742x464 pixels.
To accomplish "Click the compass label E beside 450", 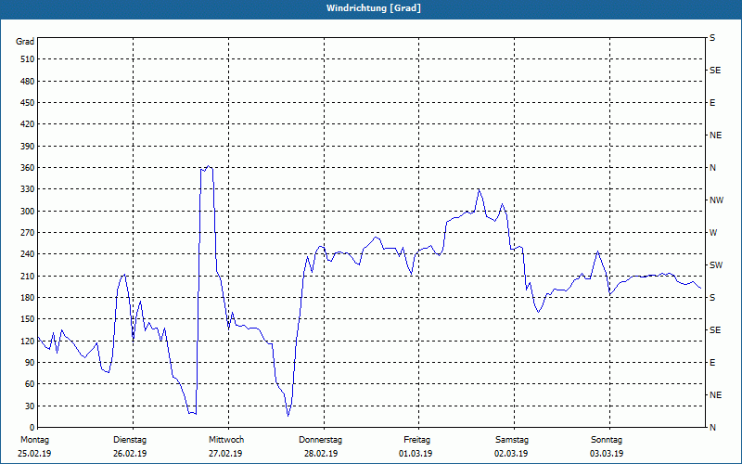I will [712, 103].
